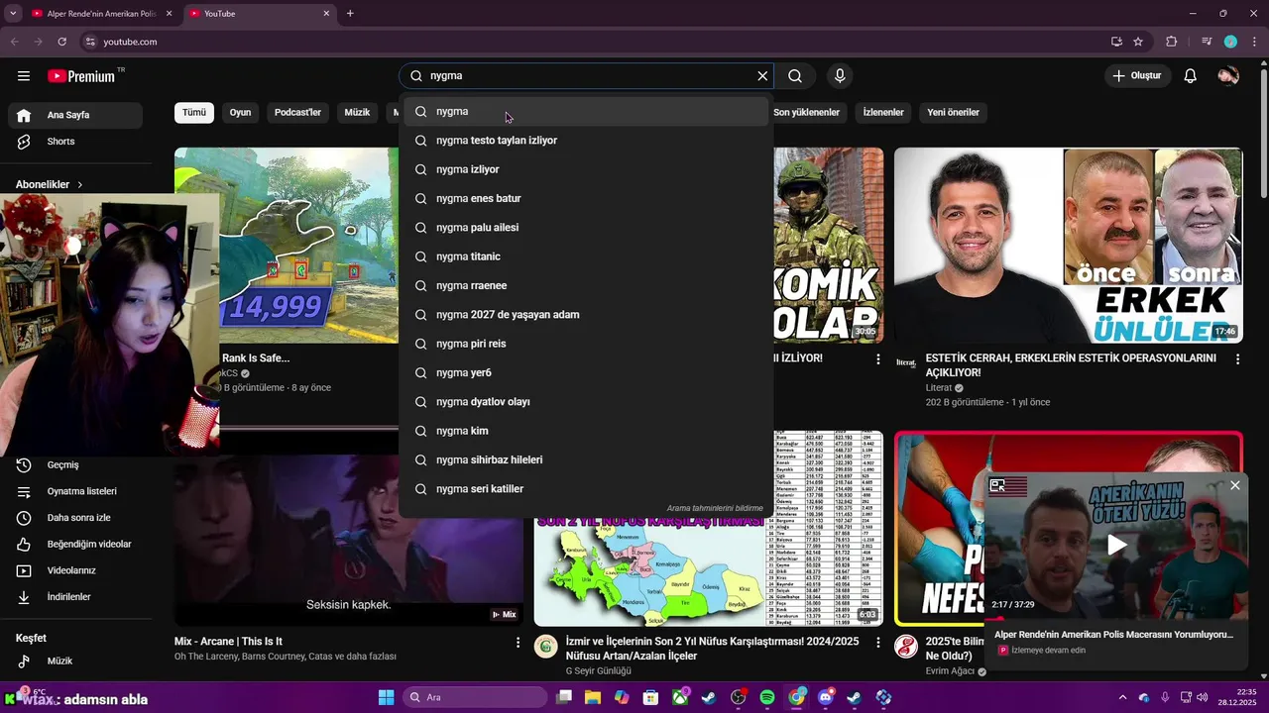Open Geçmiş history in sidebar
1269x713 pixels.
[75, 465]
